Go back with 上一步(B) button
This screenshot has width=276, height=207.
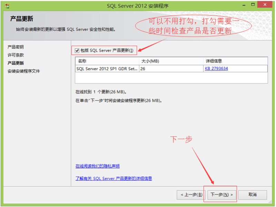coord(191,195)
